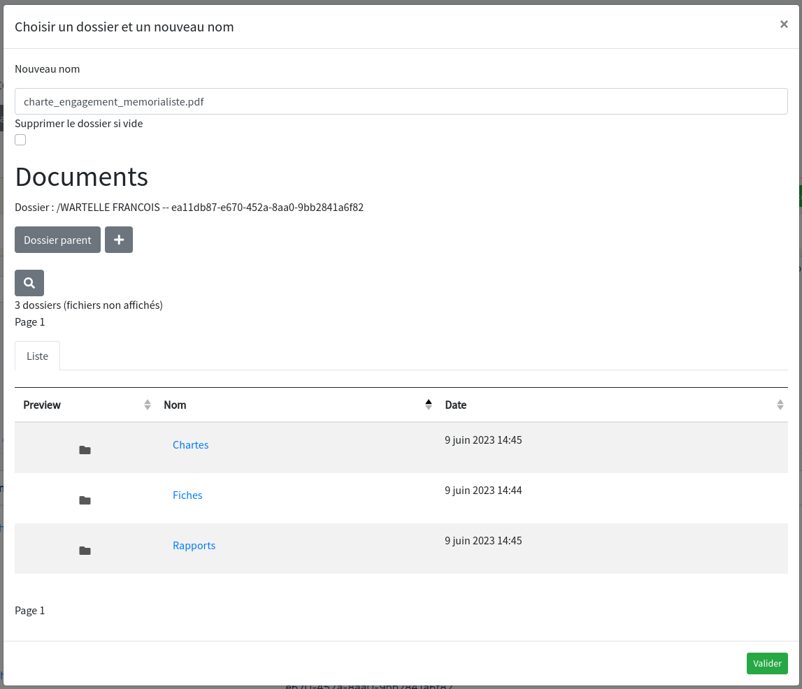The height and width of the screenshot is (689, 802).
Task: Toggle the 'Supprimer le dossier si vide' checkbox
Action: click(20, 140)
